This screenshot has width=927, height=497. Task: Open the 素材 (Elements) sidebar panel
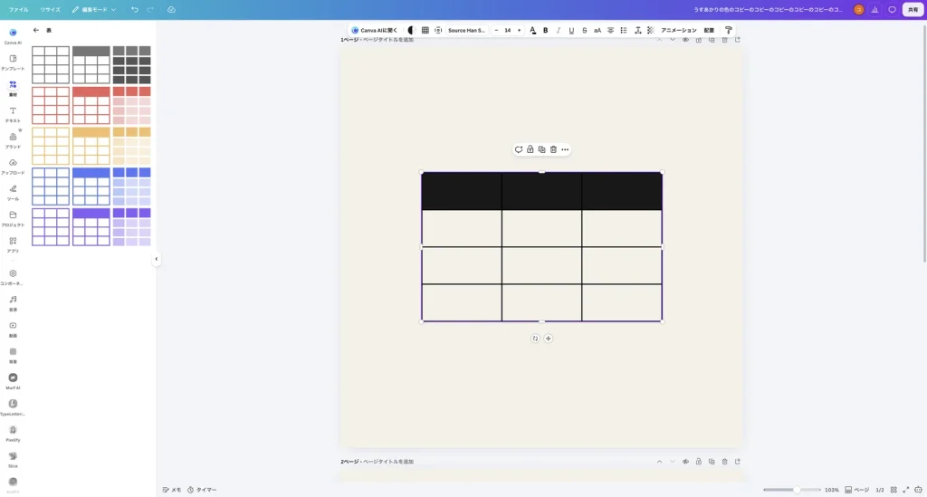coord(13,88)
